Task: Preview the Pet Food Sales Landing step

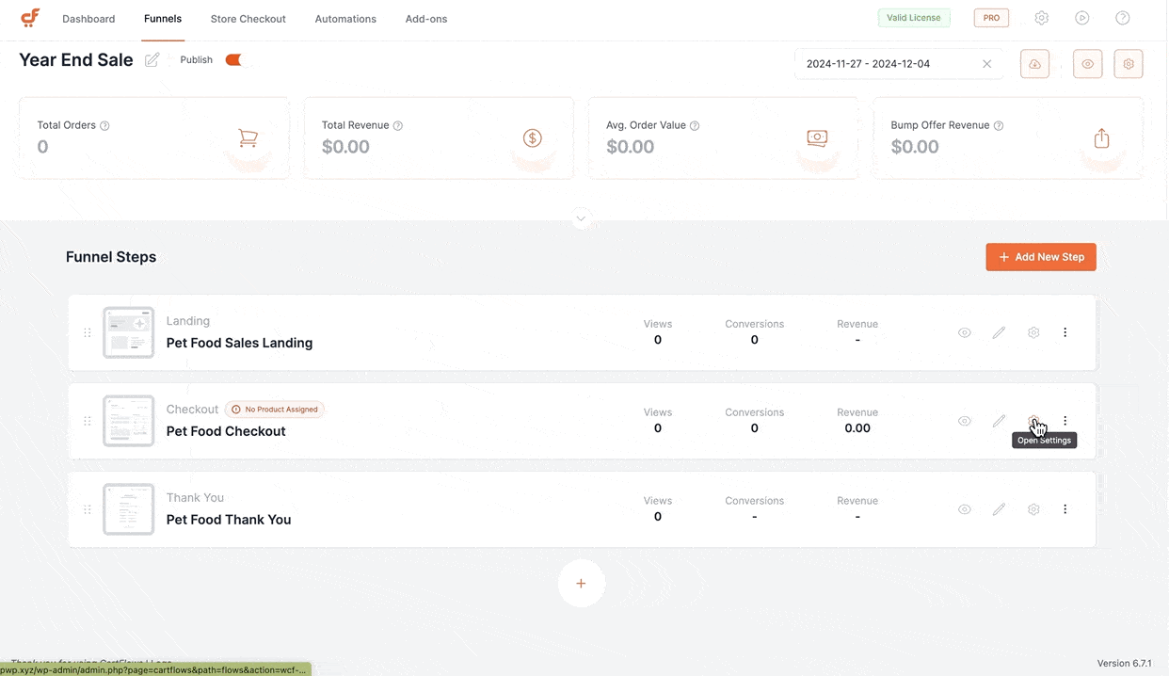Action: [x=964, y=332]
